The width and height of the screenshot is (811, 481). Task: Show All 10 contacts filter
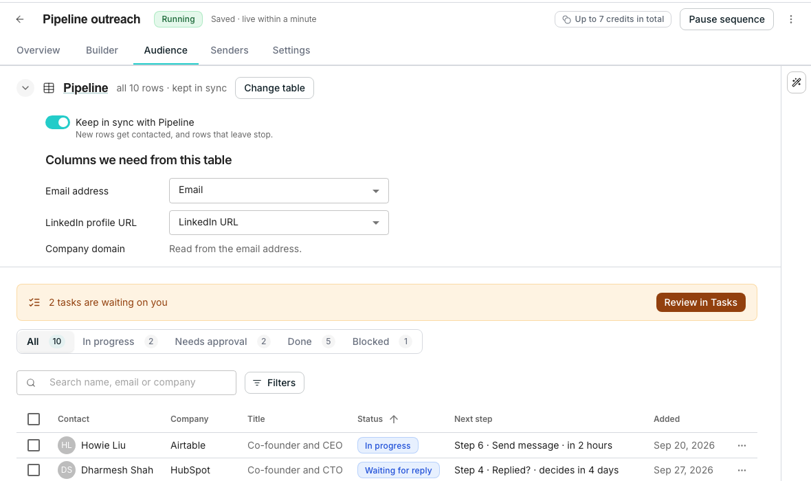click(45, 342)
